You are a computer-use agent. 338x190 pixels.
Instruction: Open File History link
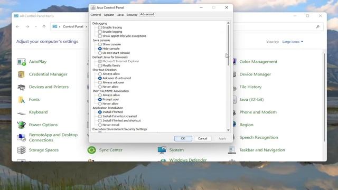coord(250,87)
